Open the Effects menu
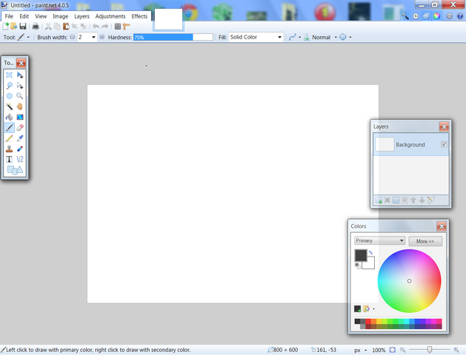Viewport: 466px width, 355px height. tap(139, 16)
